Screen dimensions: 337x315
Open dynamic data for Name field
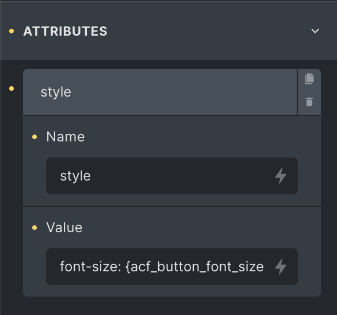coord(281,176)
